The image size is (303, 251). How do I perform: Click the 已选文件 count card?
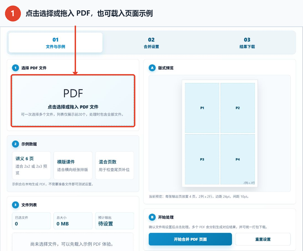click(x=31, y=221)
